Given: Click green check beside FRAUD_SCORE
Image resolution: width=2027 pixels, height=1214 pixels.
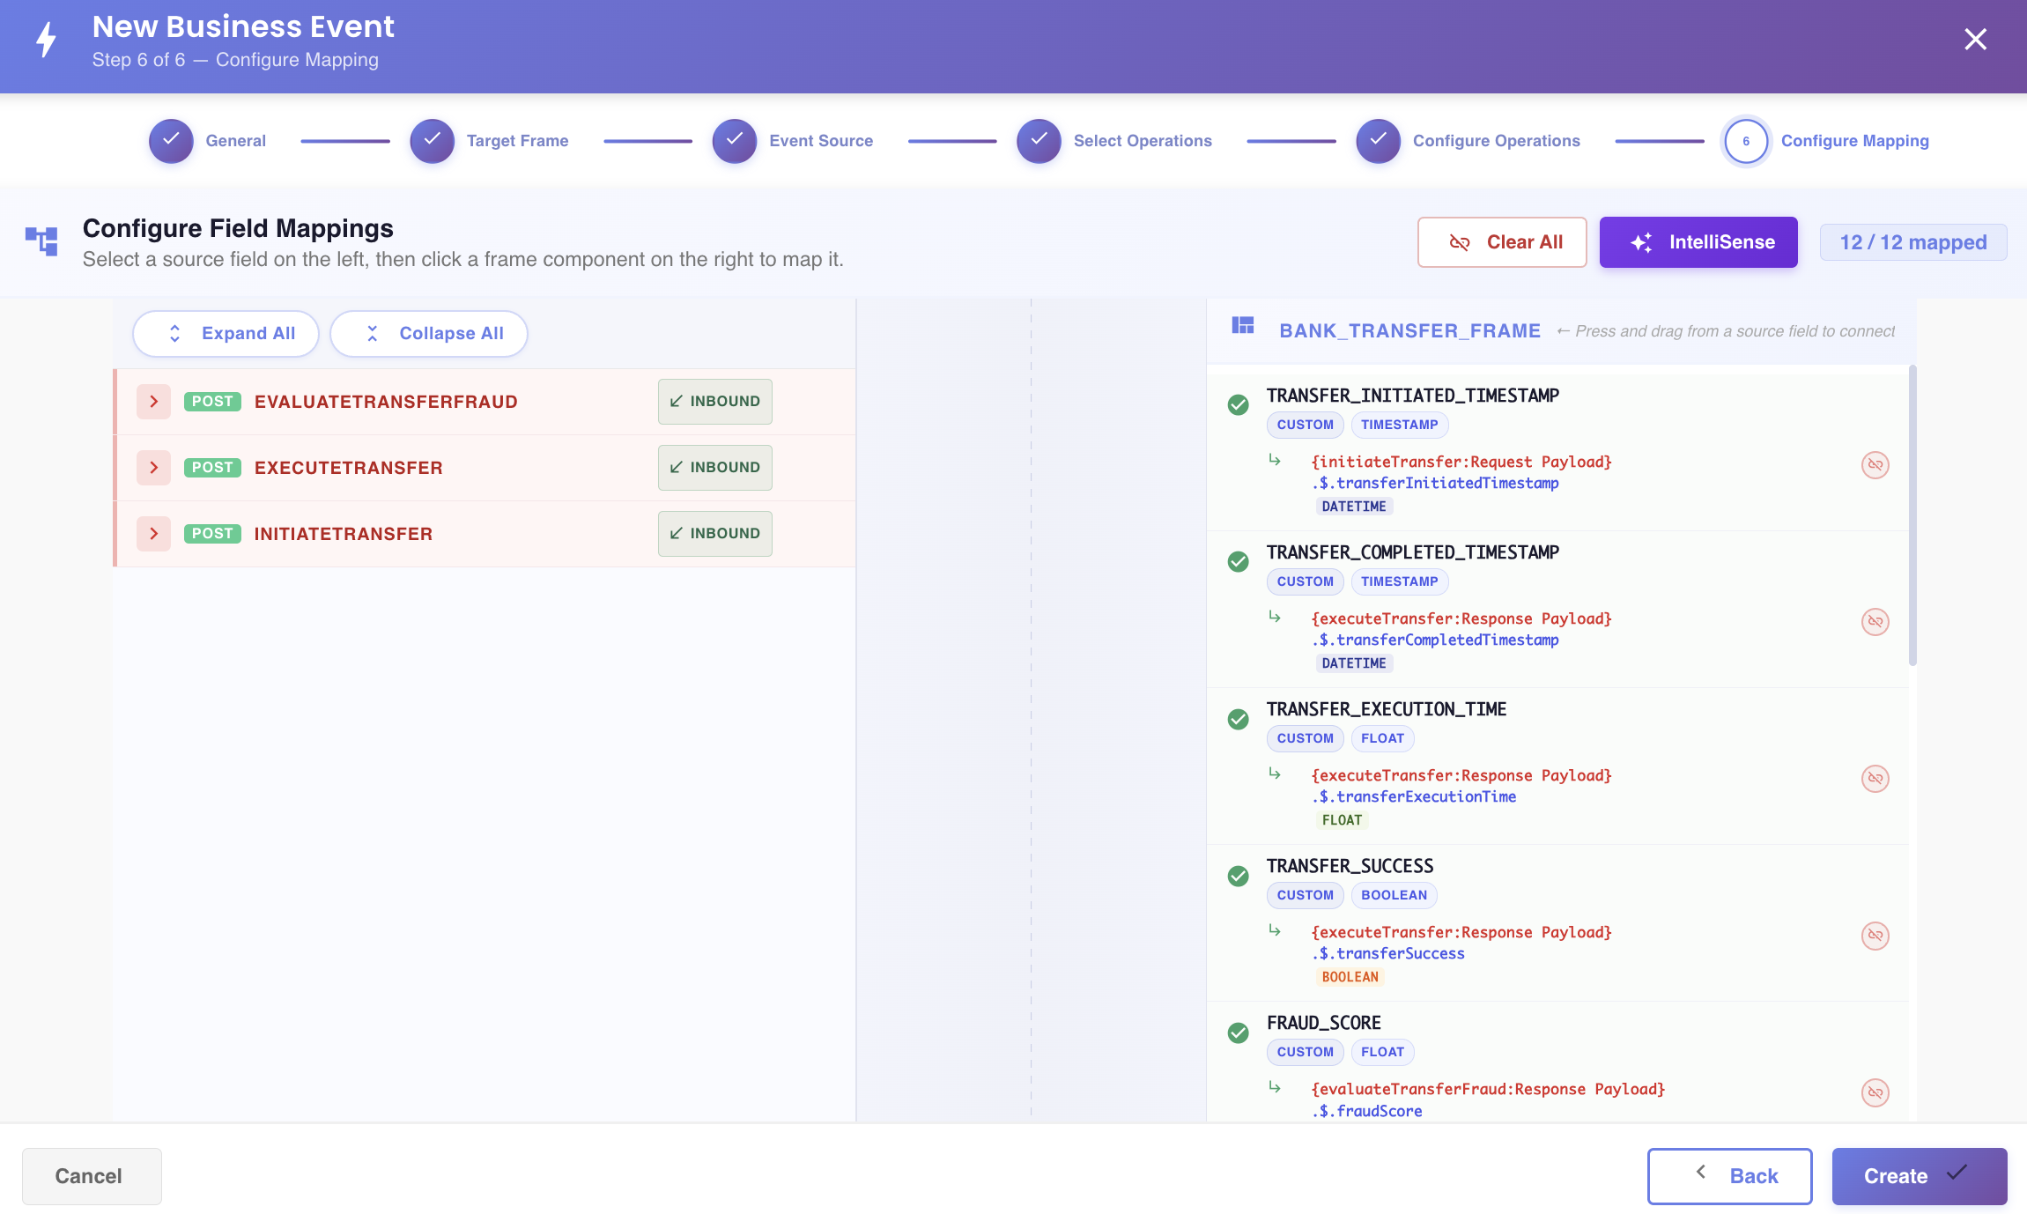Looking at the screenshot, I should click(x=1238, y=1033).
